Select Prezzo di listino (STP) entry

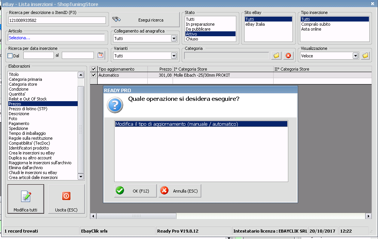(x=43, y=109)
